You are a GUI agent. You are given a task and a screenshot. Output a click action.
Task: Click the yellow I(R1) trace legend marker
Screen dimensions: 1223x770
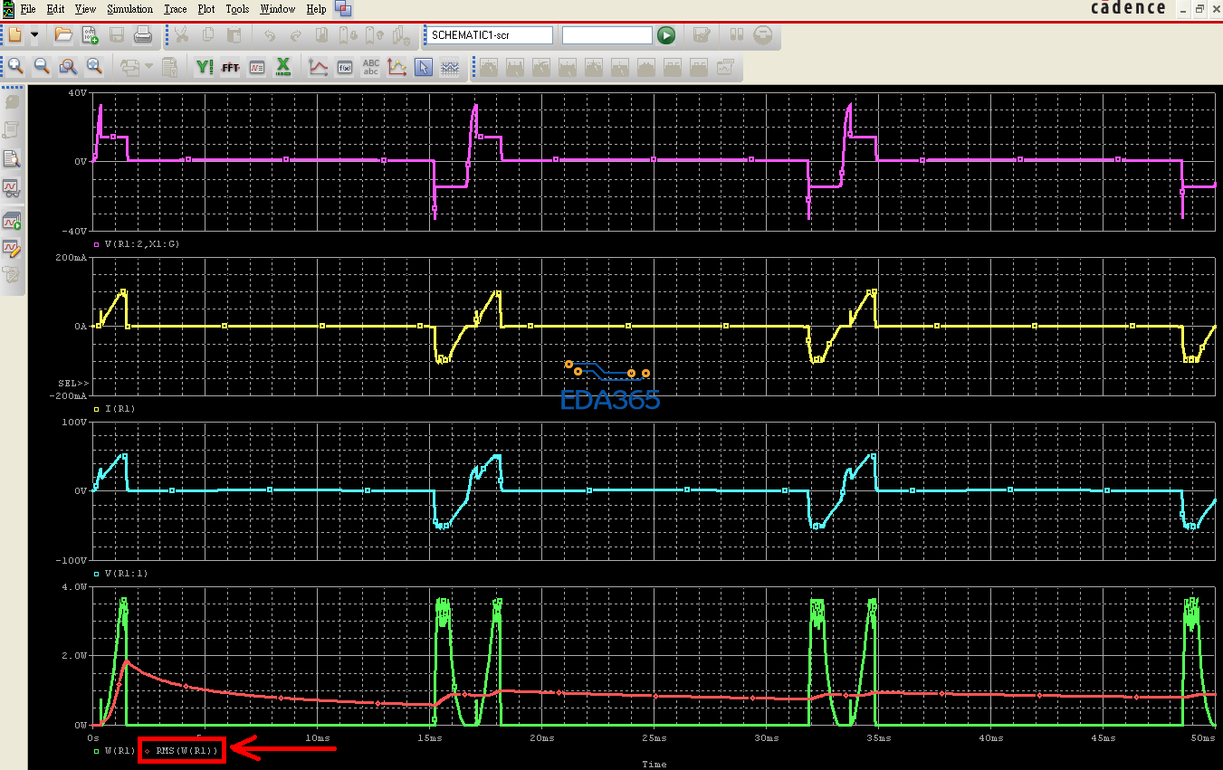coord(97,409)
